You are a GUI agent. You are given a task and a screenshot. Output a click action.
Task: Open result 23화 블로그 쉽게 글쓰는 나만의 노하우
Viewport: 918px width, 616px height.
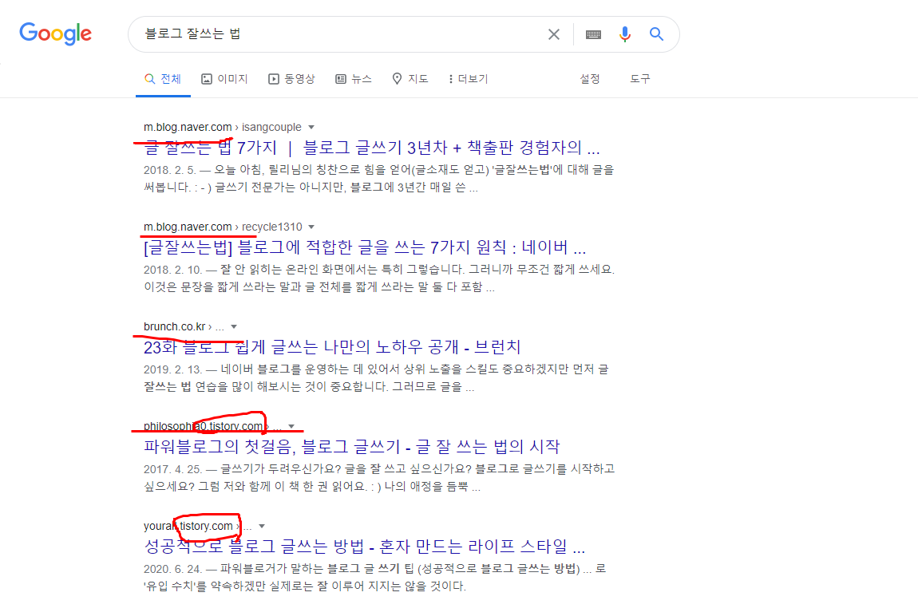pyautogui.click(x=332, y=347)
